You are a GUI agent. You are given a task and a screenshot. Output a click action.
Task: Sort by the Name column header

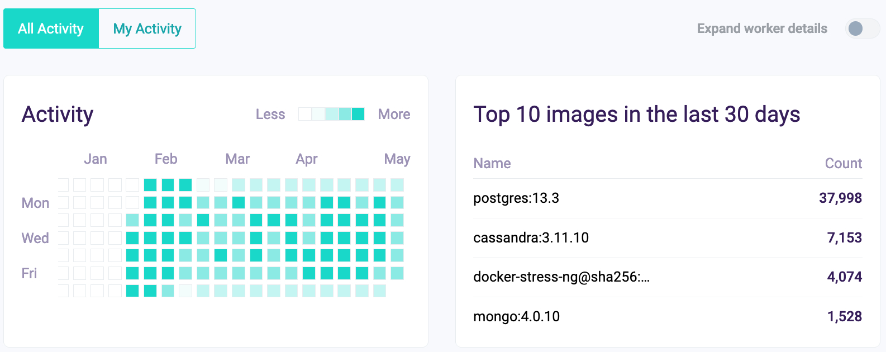[x=492, y=163]
